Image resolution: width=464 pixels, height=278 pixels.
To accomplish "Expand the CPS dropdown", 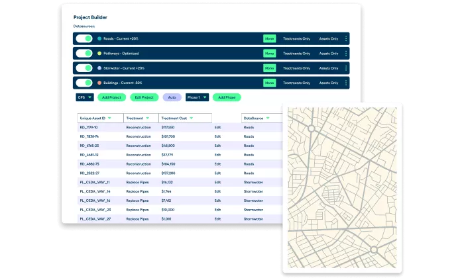I will coord(85,97).
